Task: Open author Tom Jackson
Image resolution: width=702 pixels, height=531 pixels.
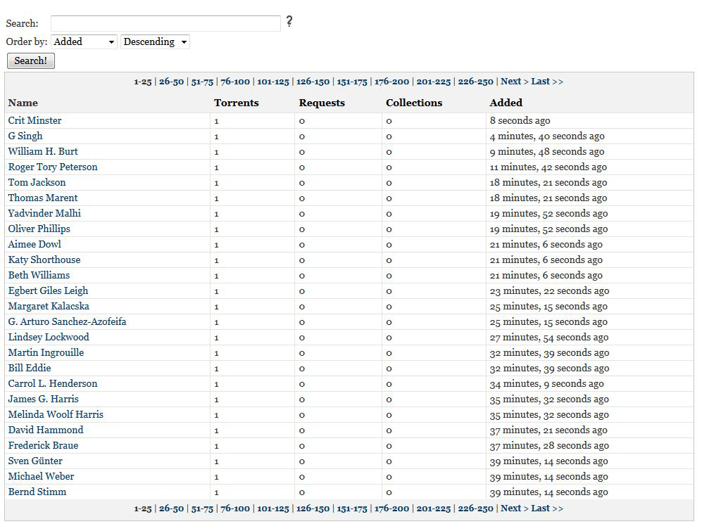Action: click(37, 183)
